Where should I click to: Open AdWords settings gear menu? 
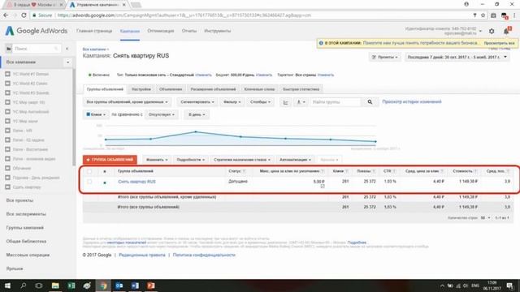click(492, 31)
